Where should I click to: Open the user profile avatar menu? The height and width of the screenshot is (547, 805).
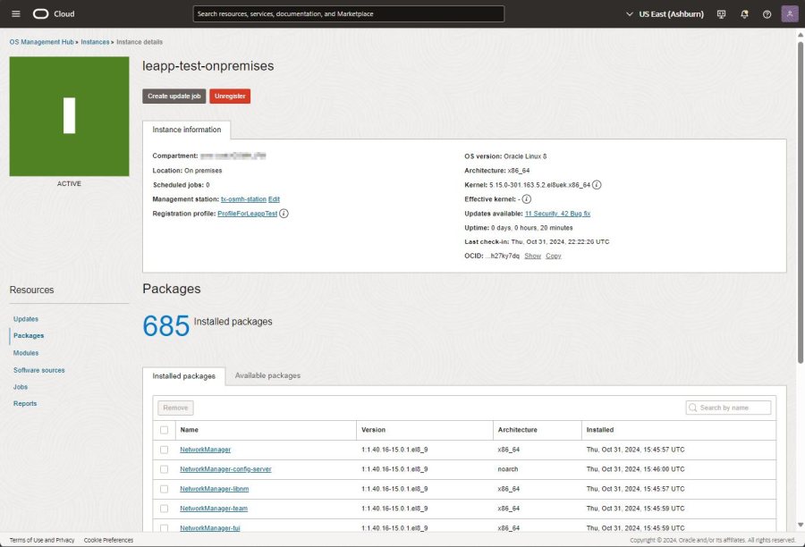coord(790,14)
